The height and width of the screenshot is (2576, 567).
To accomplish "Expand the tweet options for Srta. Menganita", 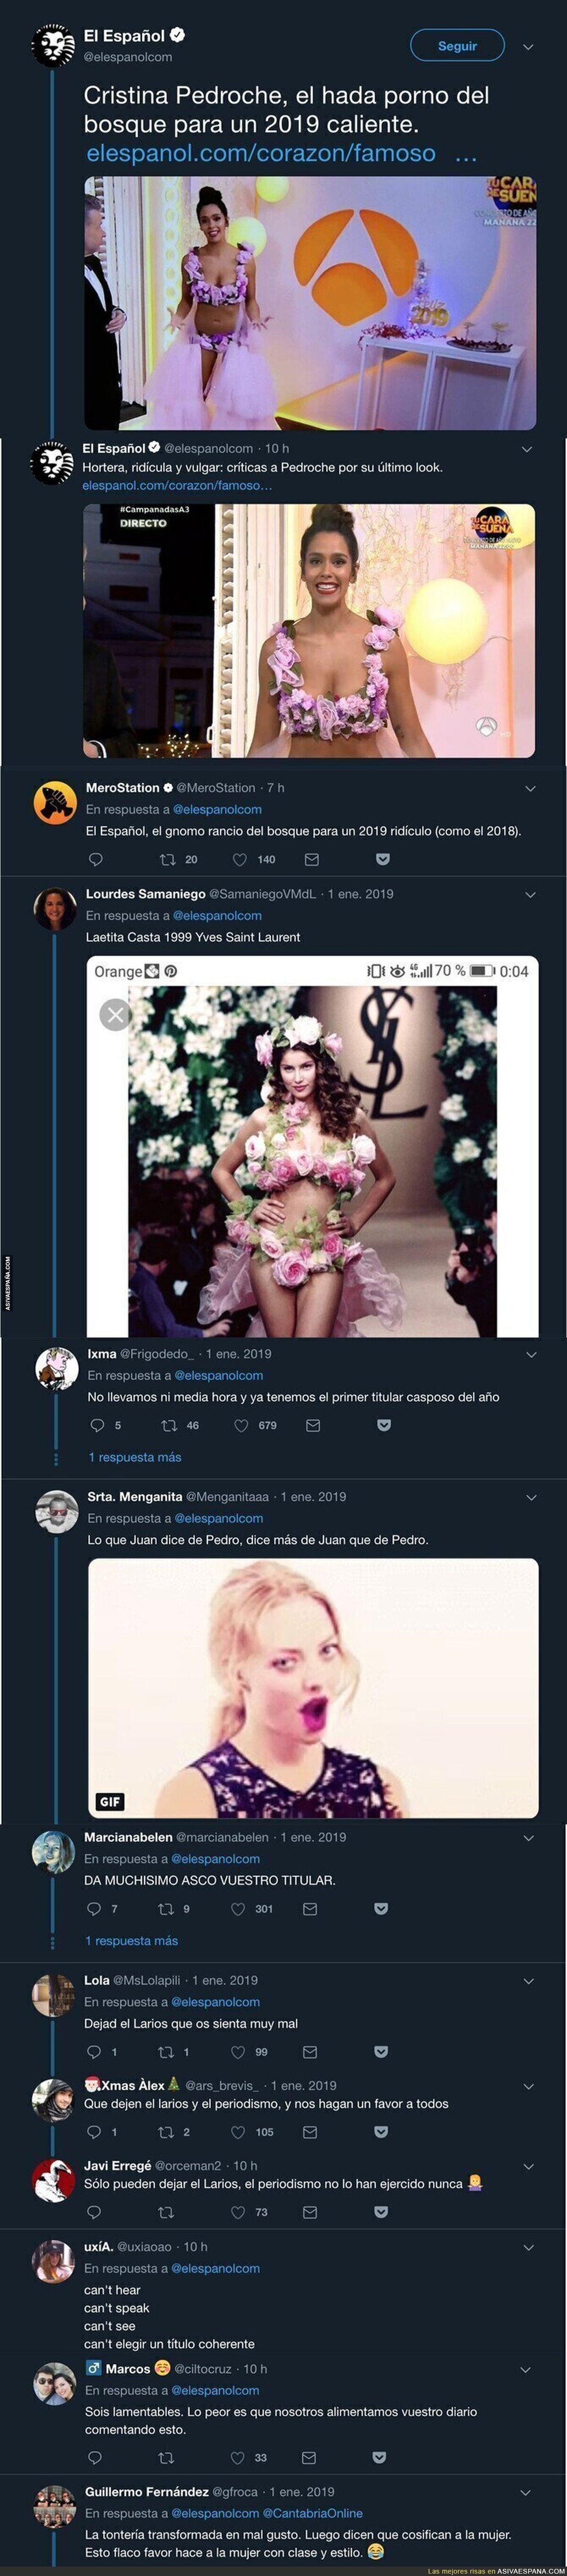I will click(531, 1497).
